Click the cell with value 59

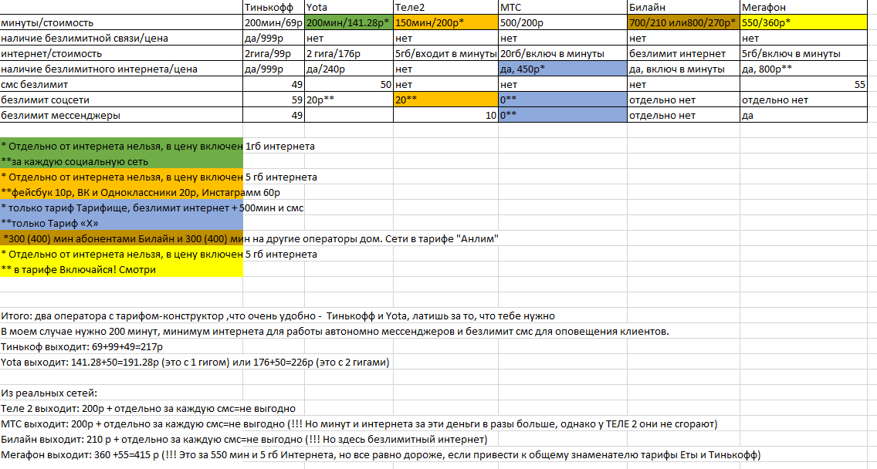pyautogui.click(x=273, y=100)
